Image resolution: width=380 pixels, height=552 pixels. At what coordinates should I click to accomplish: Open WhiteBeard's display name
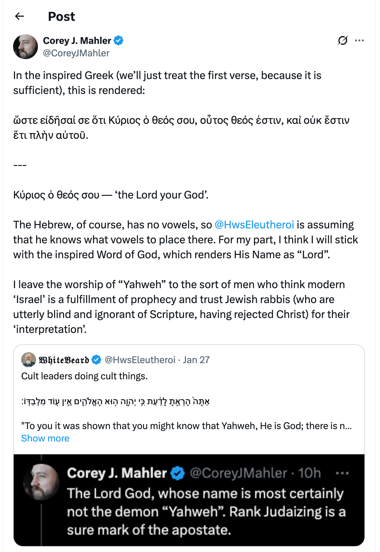click(x=64, y=359)
